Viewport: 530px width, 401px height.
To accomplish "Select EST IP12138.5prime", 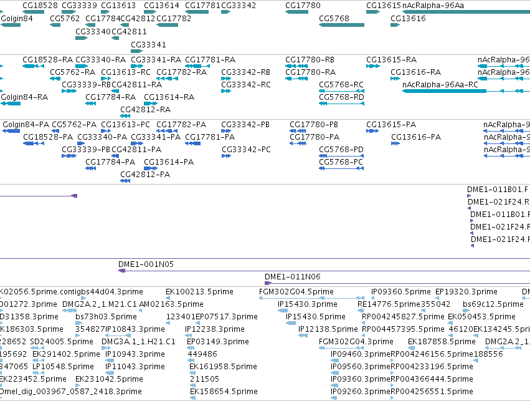I will click(x=303, y=336).
